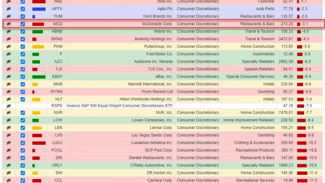Toggle the Wynn Resorts checkbox
Screen dimensions: 325x183
(x=23, y=92)
